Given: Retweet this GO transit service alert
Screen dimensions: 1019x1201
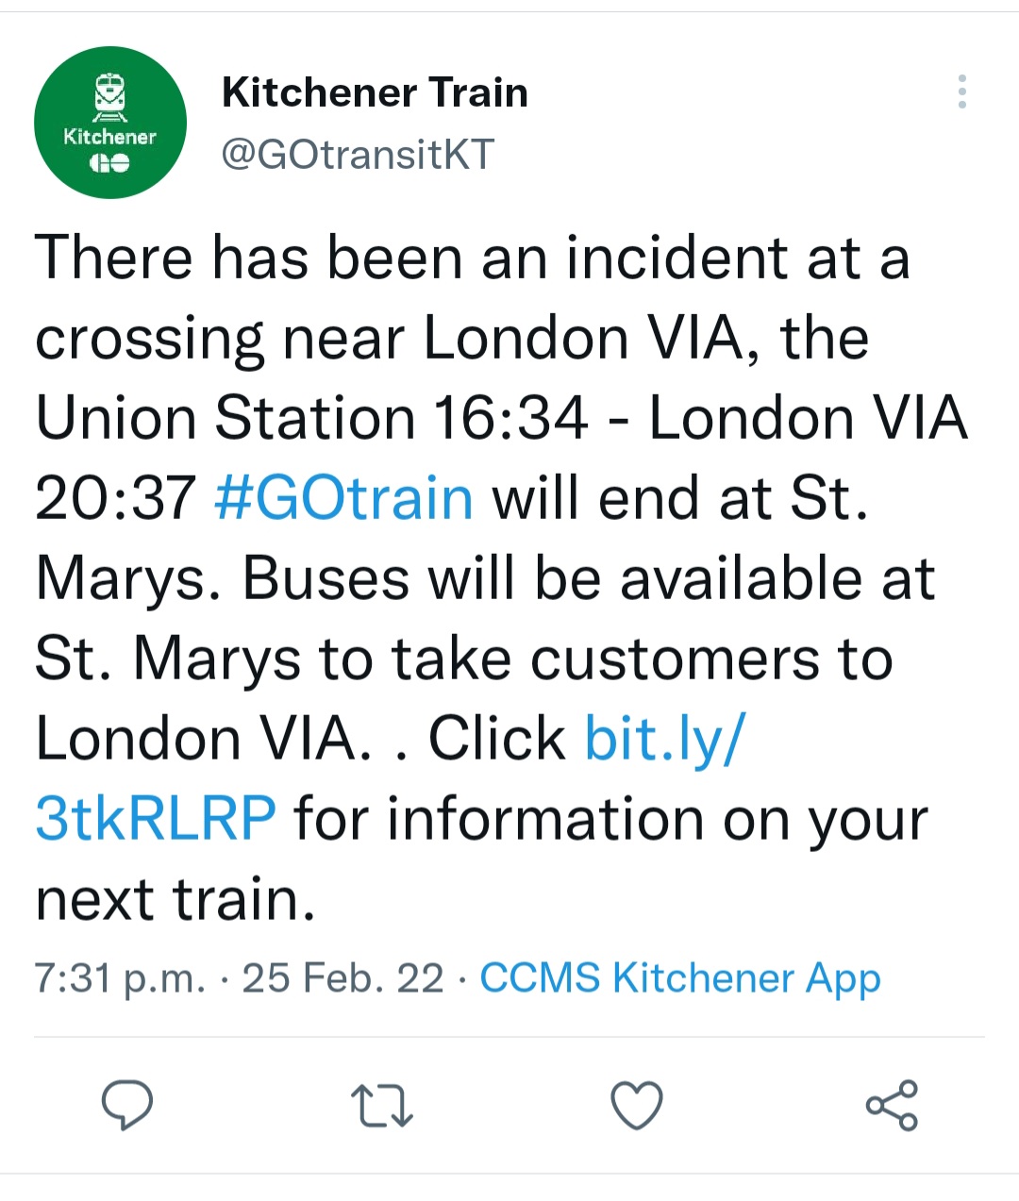Looking at the screenshot, I should (x=381, y=1106).
